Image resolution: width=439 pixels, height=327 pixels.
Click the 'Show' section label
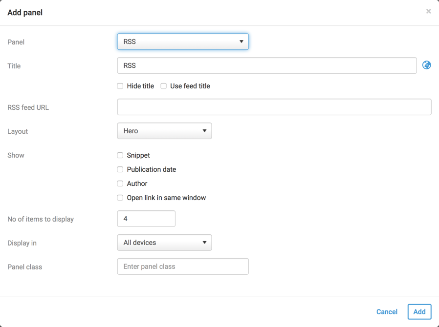tap(16, 155)
